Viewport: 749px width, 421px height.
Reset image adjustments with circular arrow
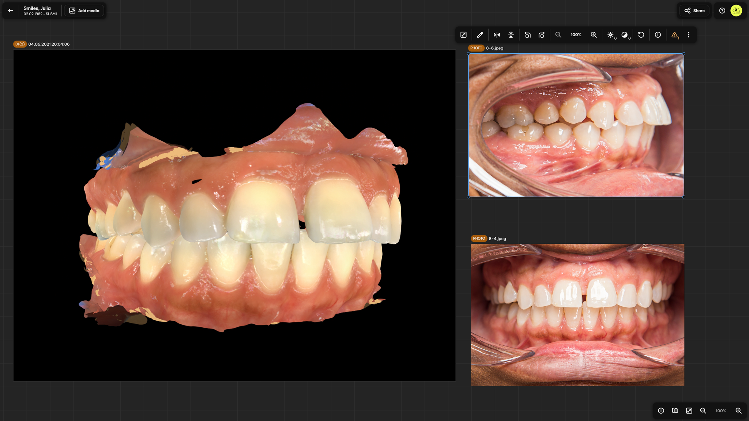641,35
